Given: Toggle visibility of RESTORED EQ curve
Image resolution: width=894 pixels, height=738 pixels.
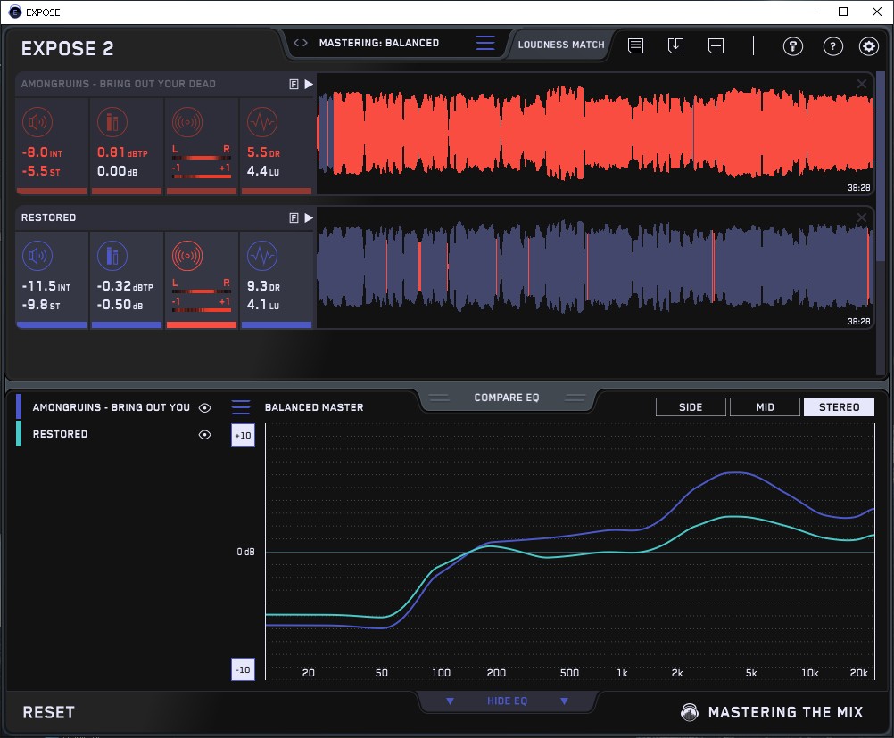Looking at the screenshot, I should coord(205,434).
